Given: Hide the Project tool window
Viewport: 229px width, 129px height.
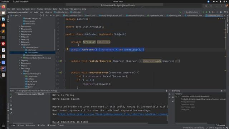Looking at the screenshot, I should click(54, 15).
